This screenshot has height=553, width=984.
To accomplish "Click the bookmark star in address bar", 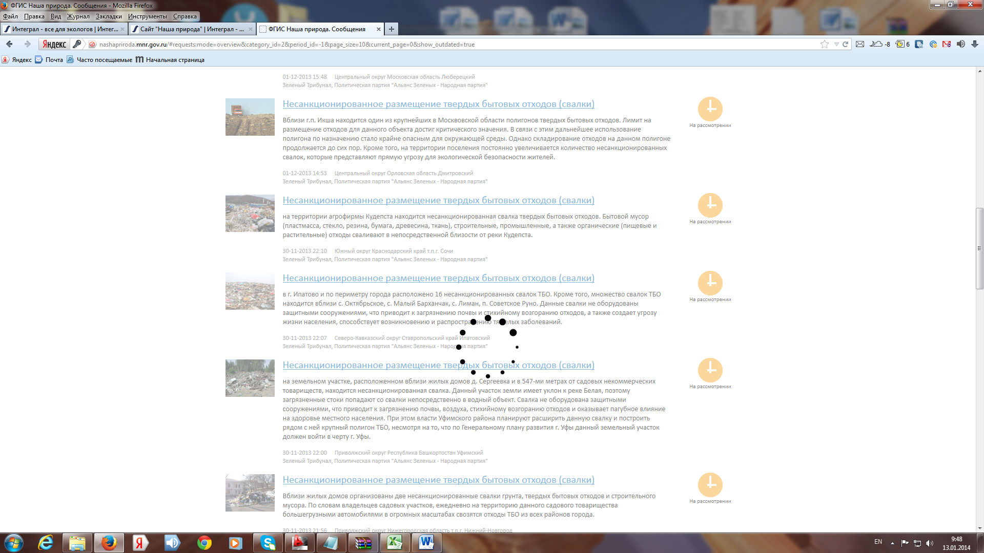I will 824,45.
